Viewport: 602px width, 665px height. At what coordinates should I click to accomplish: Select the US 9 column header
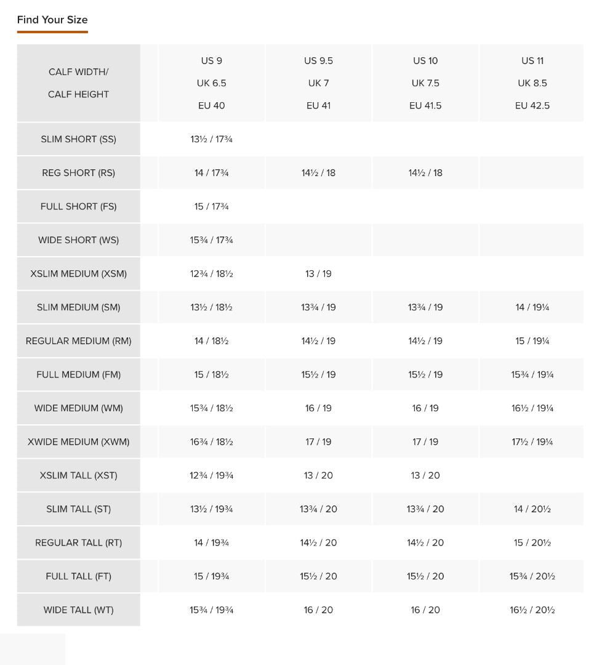[211, 83]
